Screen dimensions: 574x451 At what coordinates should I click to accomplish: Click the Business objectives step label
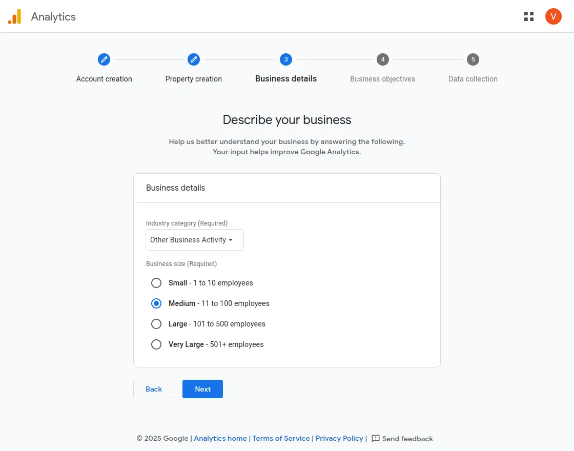(x=383, y=79)
